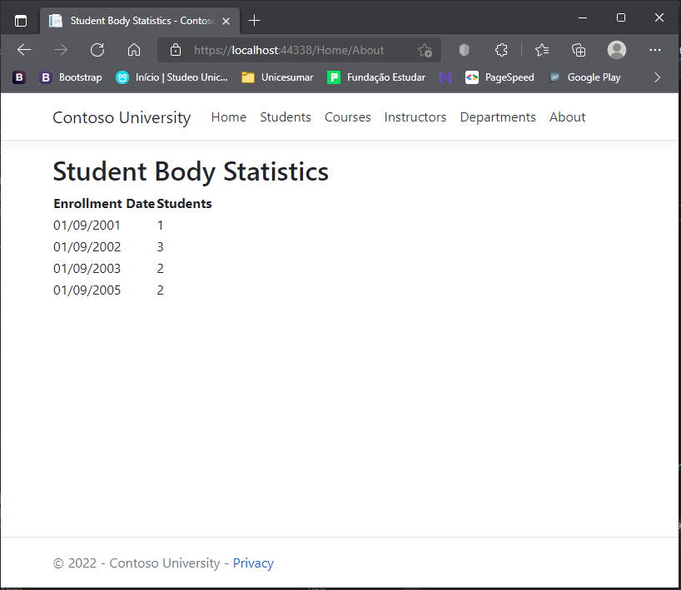
Task: Open the browser home page
Action: coord(133,50)
